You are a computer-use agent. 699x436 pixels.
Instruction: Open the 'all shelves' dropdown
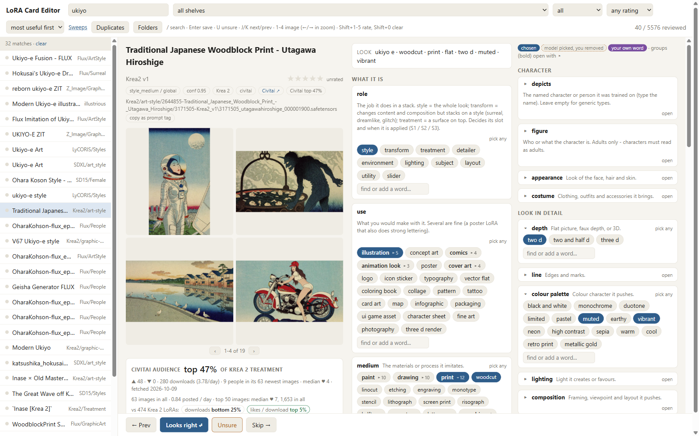360,10
